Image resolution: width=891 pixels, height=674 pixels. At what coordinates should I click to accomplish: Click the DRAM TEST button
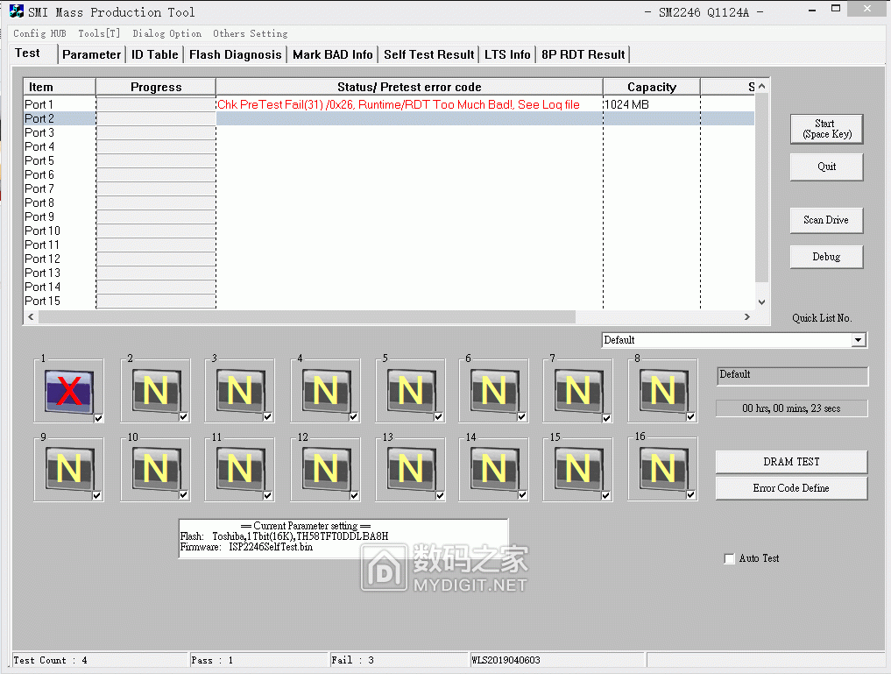(791, 462)
